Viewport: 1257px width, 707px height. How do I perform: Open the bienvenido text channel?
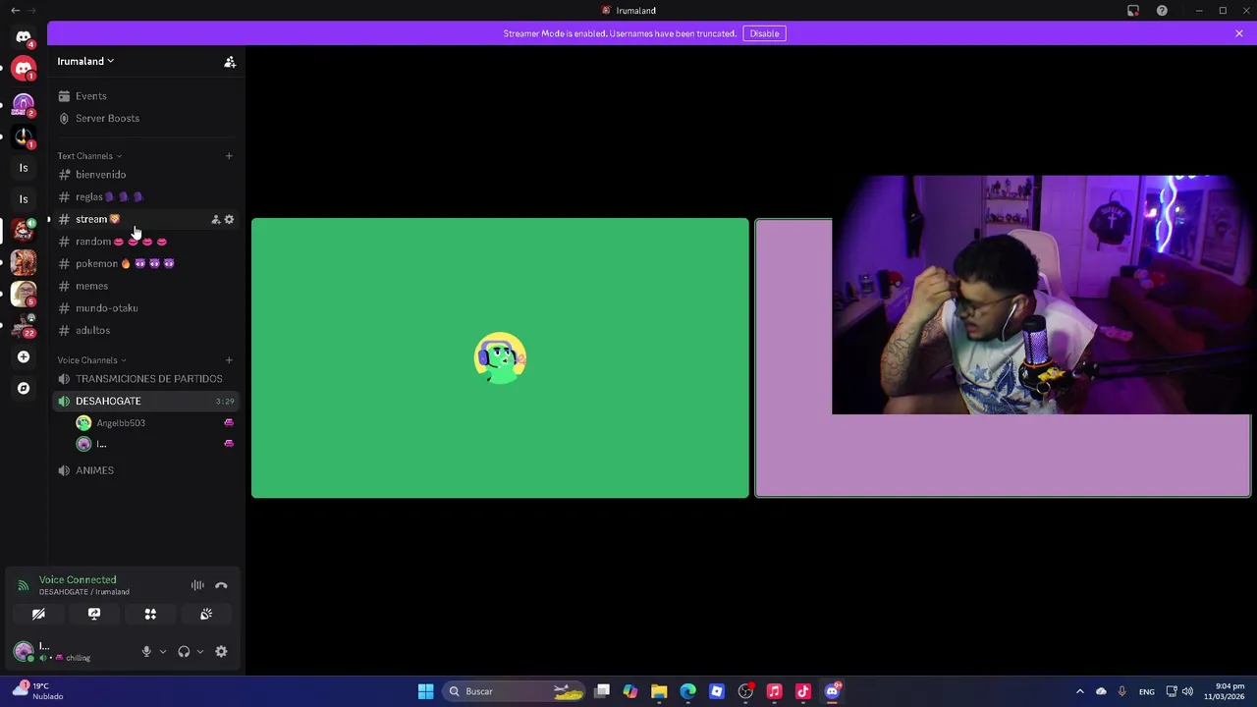coord(146,175)
